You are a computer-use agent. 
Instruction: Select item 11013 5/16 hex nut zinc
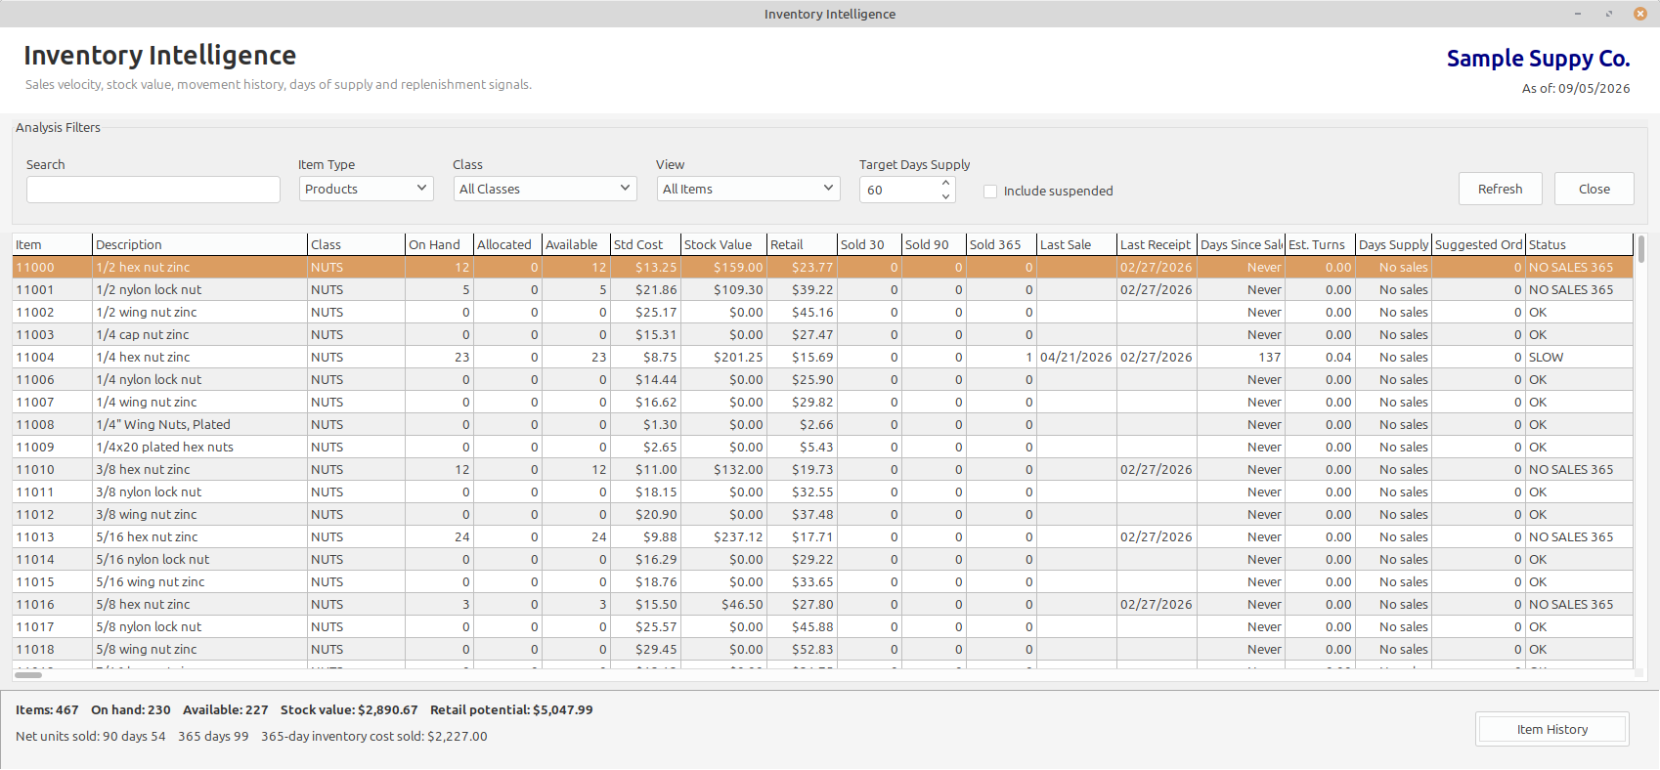pos(822,536)
